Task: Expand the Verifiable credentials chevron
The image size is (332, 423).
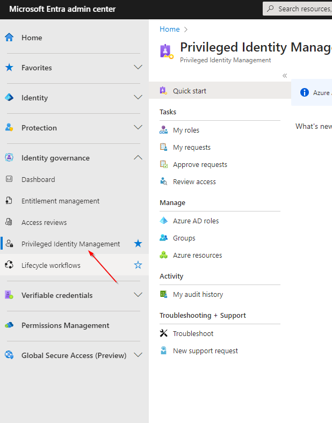Action: [138, 295]
